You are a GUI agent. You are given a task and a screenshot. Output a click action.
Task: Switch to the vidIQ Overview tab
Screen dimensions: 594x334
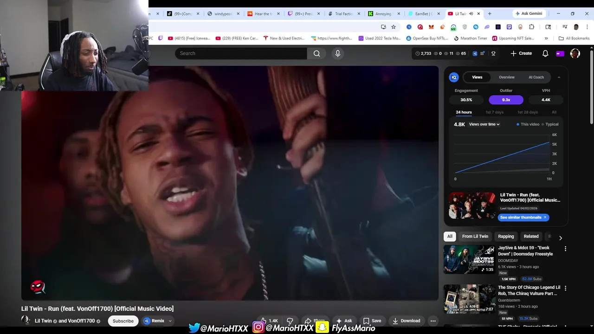[507, 77]
